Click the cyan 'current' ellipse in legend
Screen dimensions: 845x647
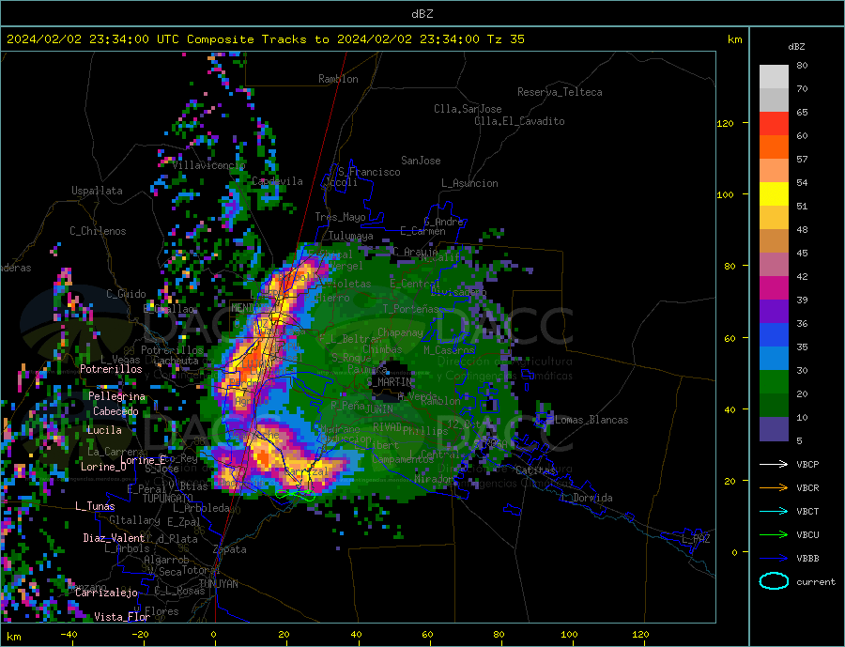coord(774,581)
